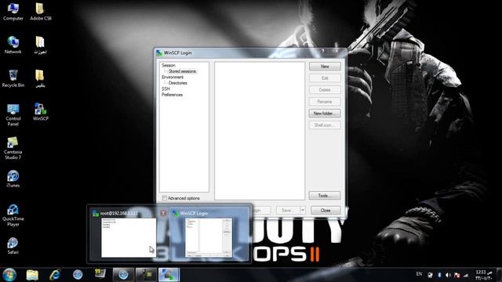Viewport: 502px width, 282px height.
Task: Open the taskbar clock showing 12:11
Action: click(x=483, y=275)
